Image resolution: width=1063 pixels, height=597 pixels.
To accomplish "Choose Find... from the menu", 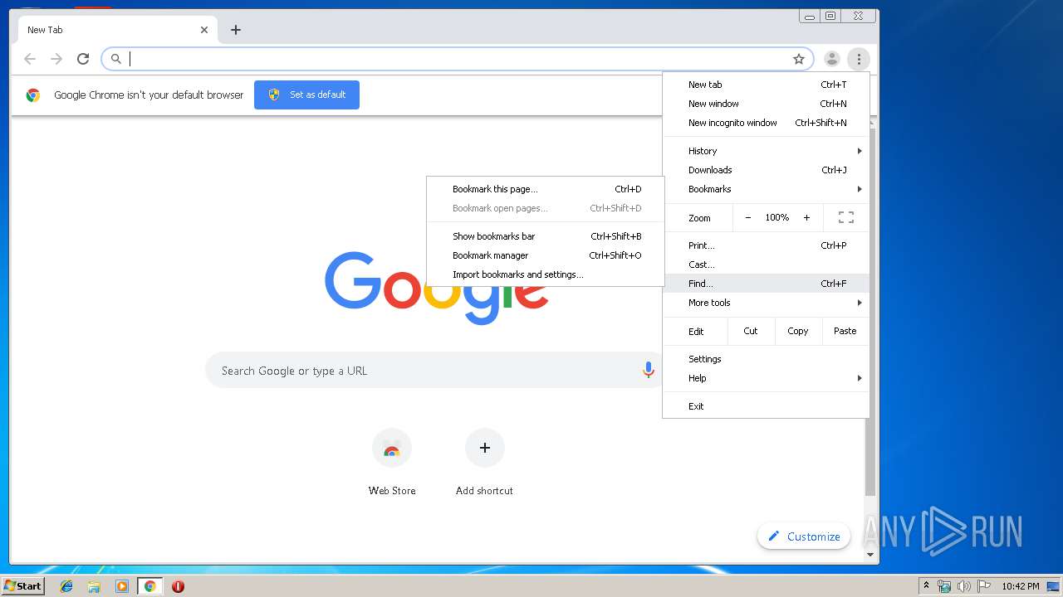I will [766, 284].
